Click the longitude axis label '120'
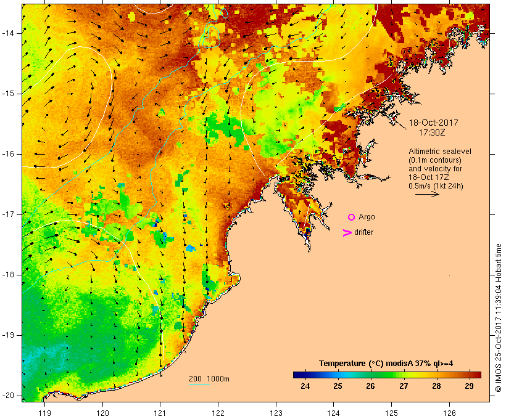This screenshot has width=506, height=419. 102,413
